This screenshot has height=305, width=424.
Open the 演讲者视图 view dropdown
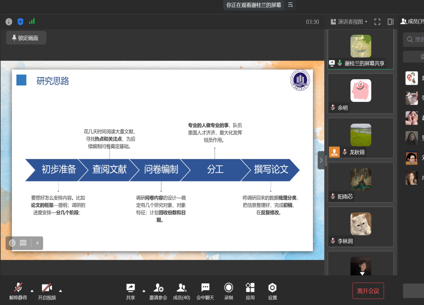[x=349, y=22]
